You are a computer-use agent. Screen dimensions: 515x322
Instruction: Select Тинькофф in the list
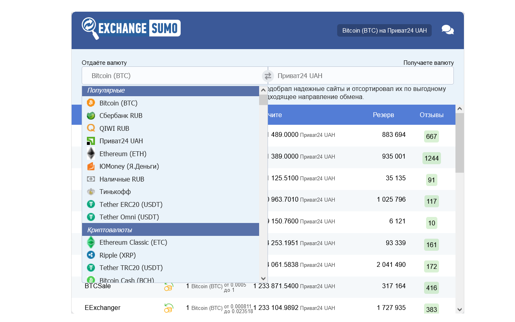(x=171, y=192)
